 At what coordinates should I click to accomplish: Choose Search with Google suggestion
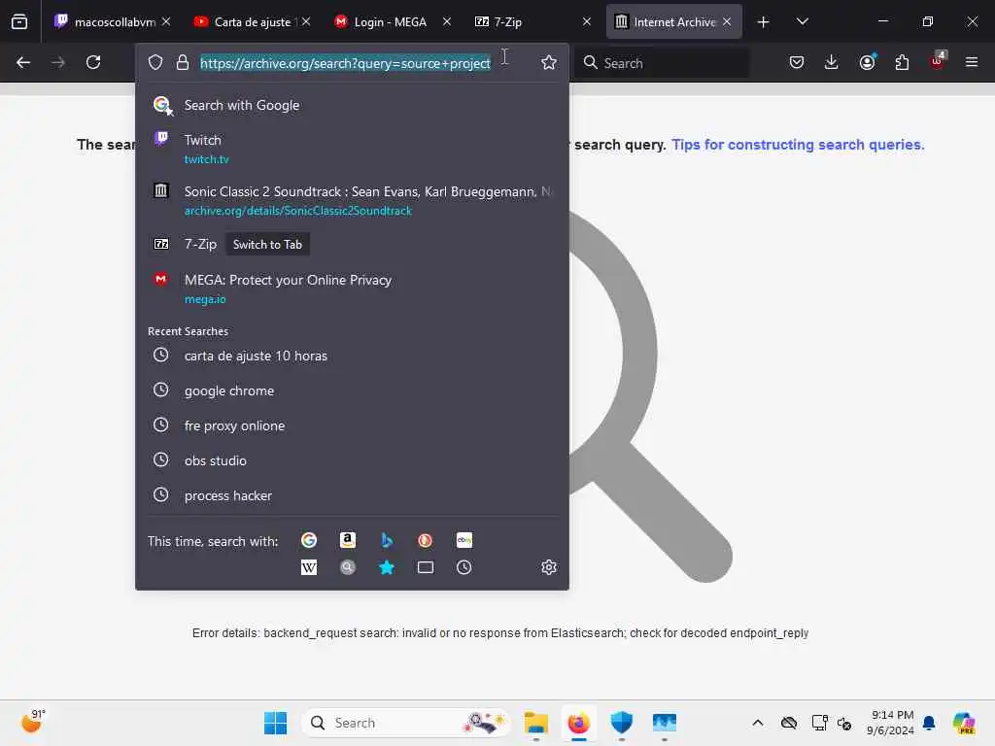point(352,105)
